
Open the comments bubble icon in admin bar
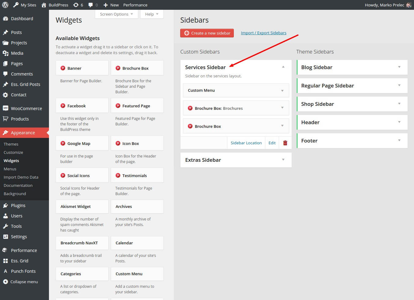click(91, 5)
